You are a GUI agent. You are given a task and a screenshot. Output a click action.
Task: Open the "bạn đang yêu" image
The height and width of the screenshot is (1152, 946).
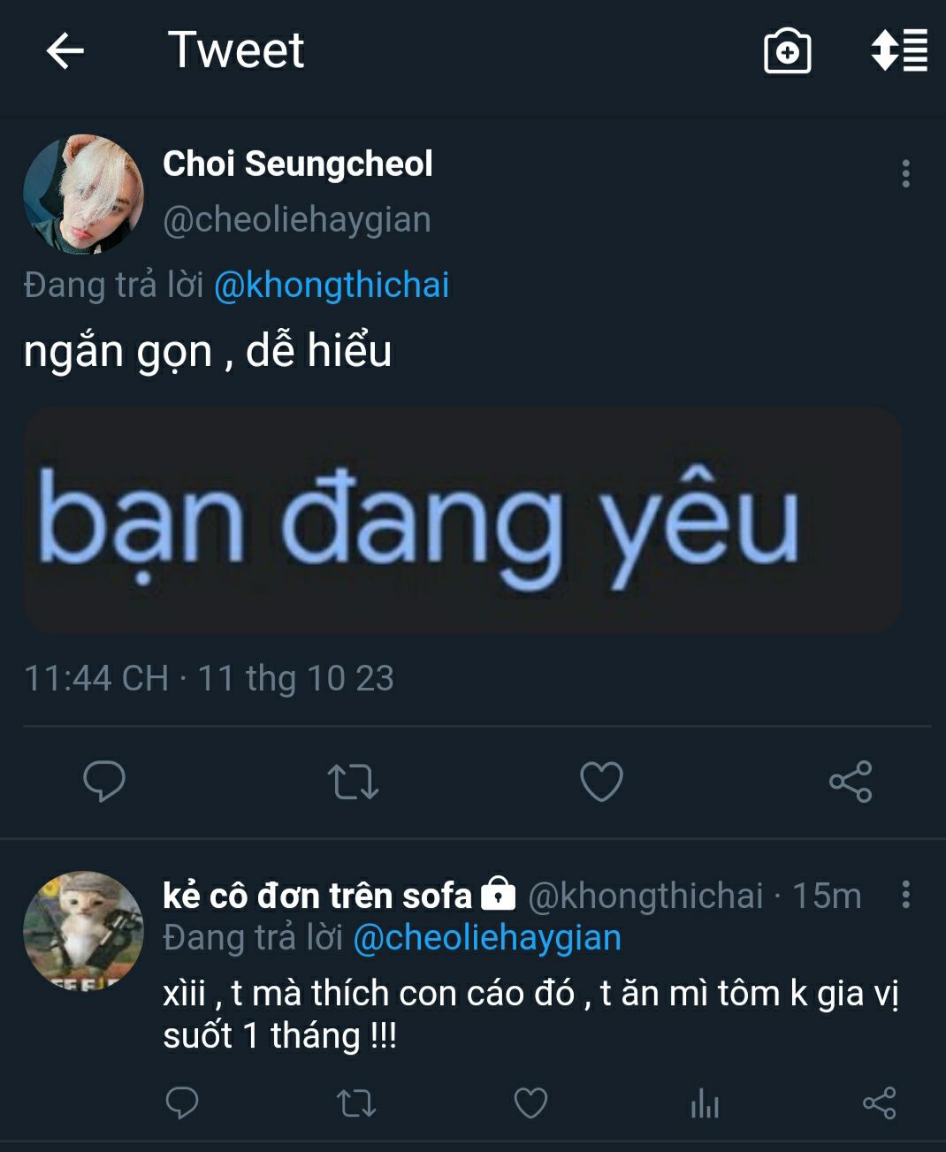[x=462, y=520]
